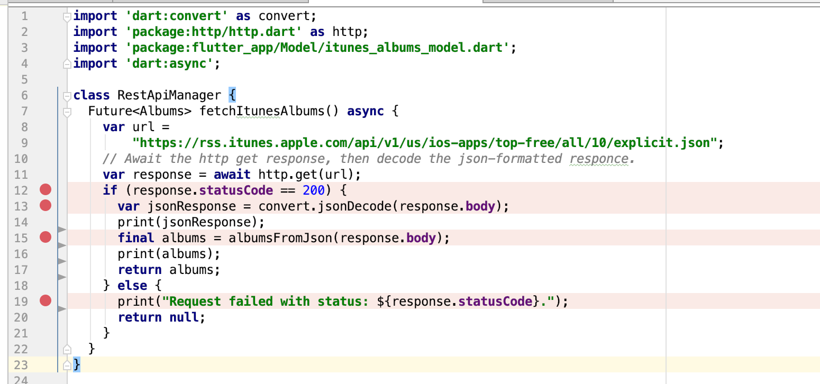Click the await keyword on line 11
Screen dimensions: 820x384
point(232,175)
